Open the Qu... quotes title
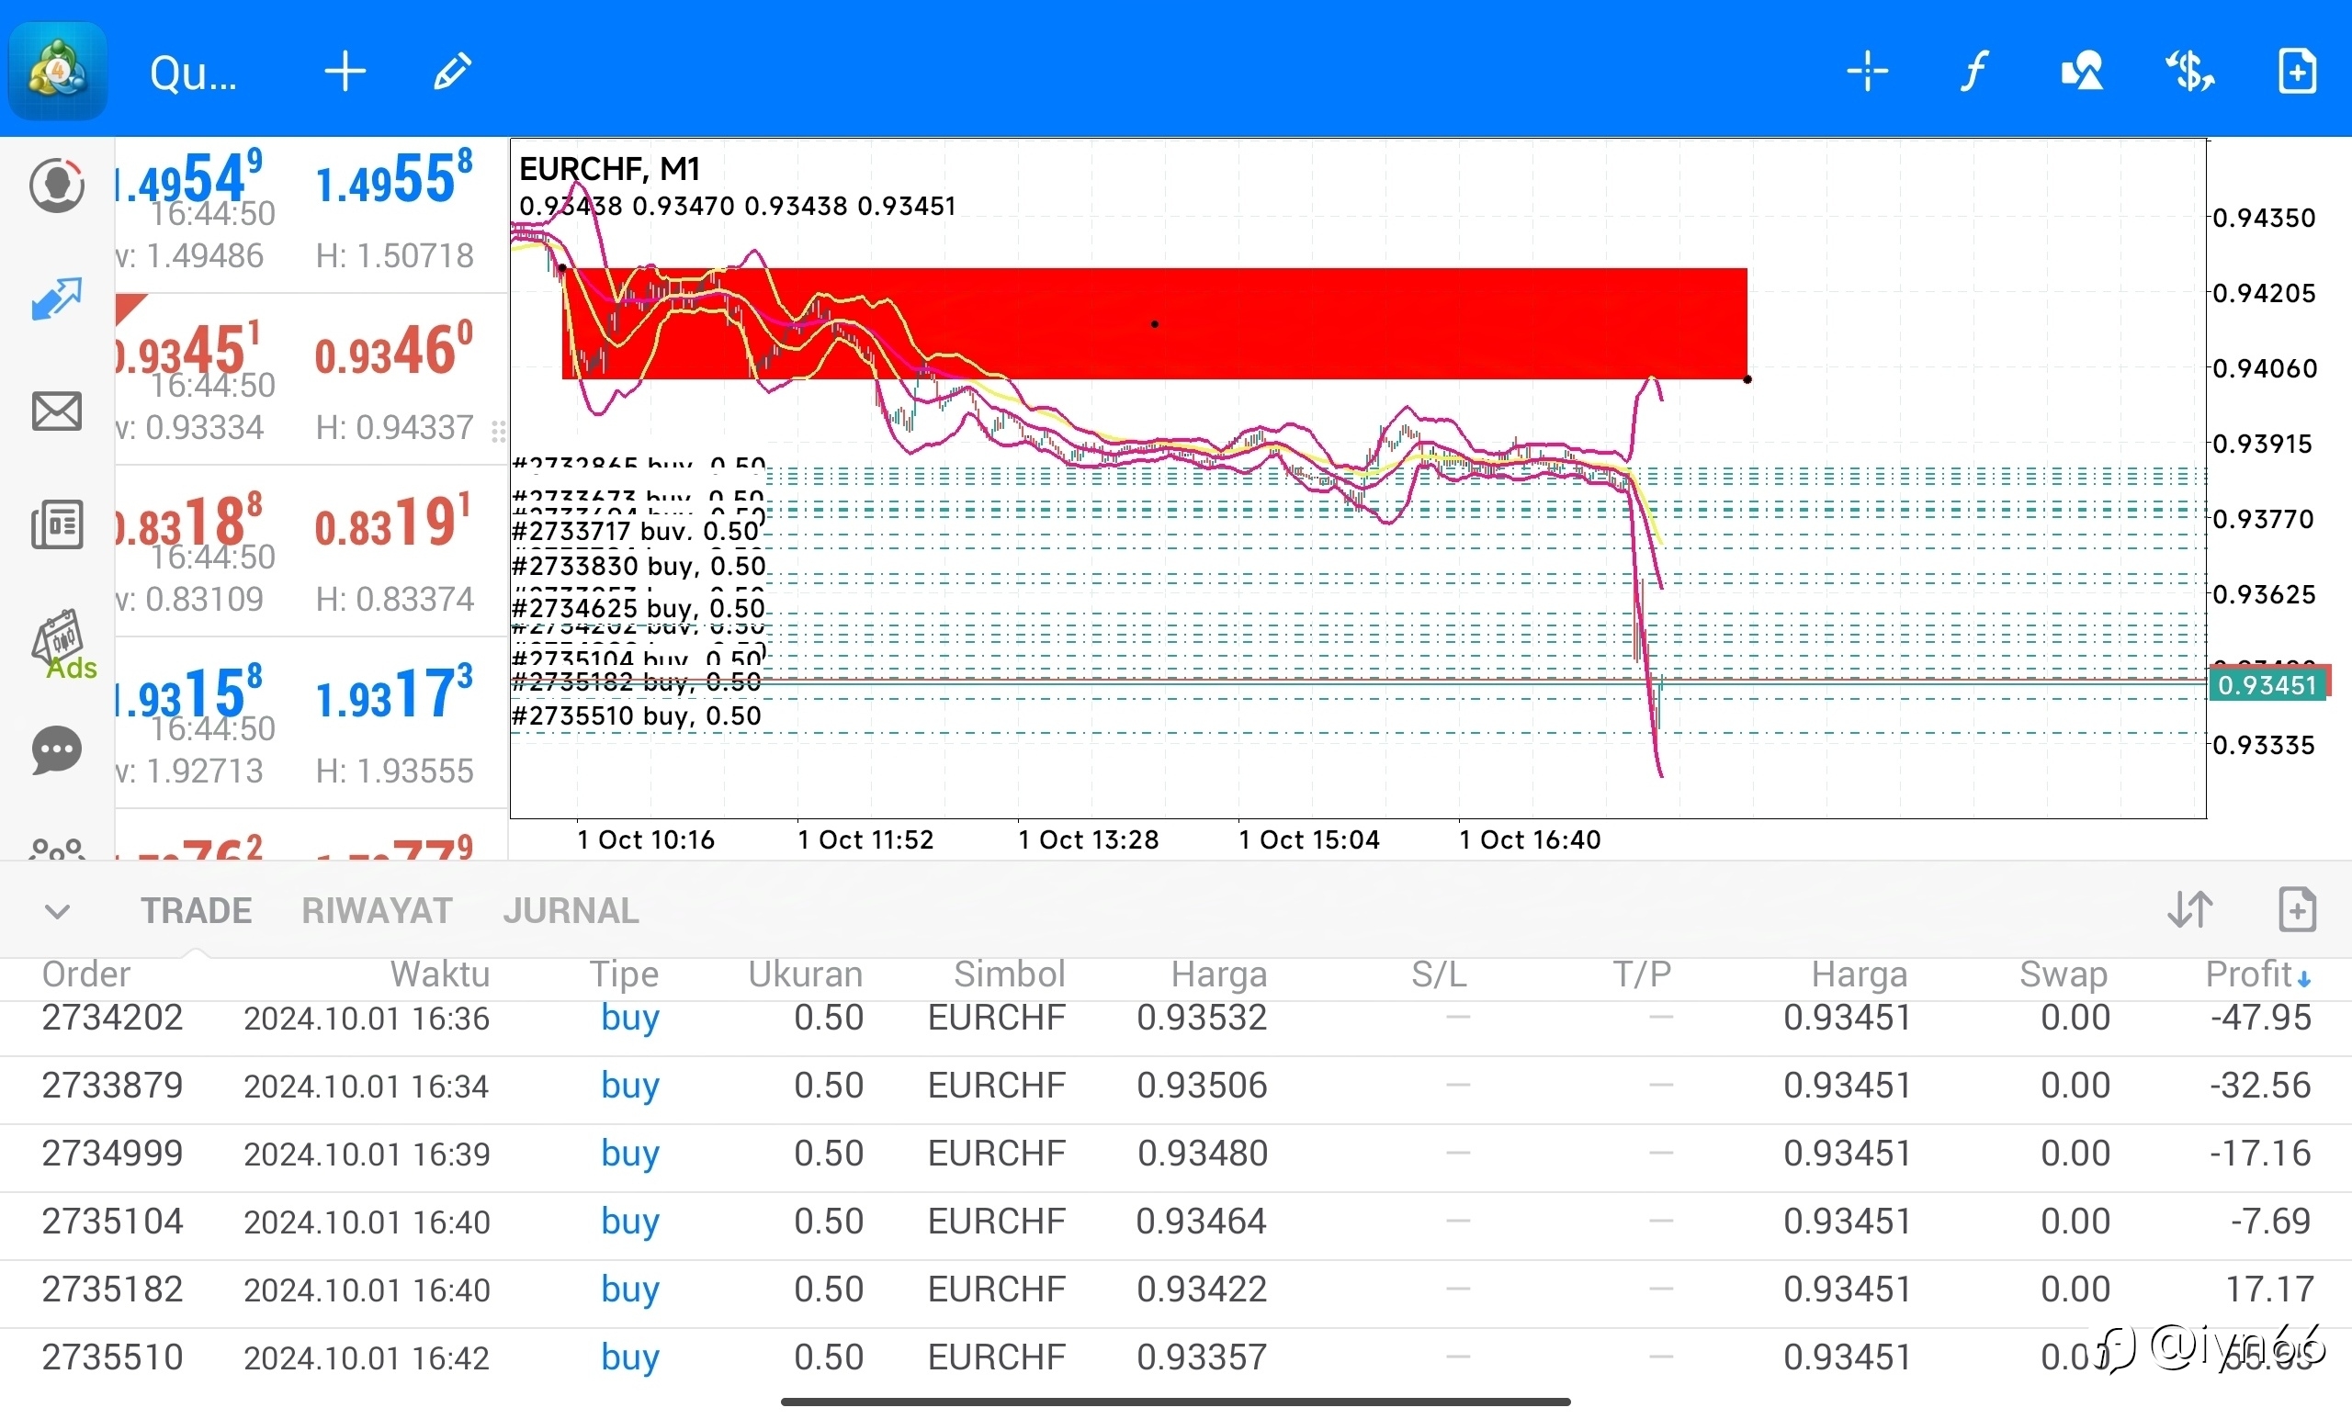 [x=193, y=73]
